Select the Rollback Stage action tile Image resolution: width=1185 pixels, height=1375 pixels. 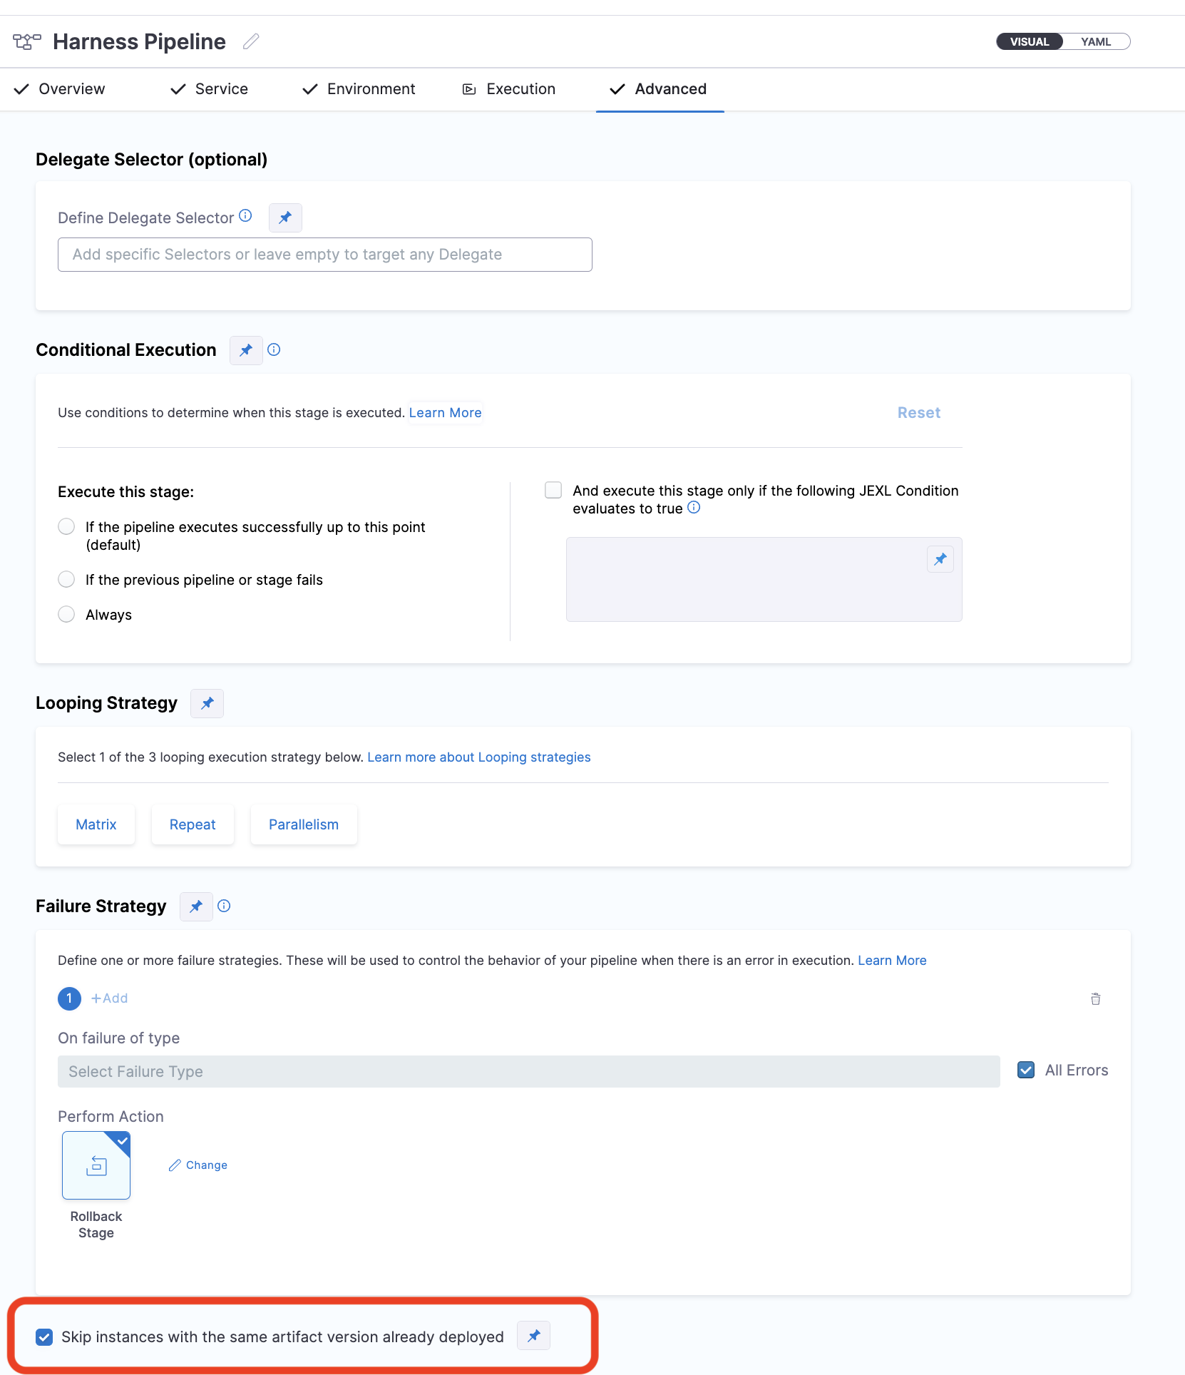click(x=96, y=1165)
